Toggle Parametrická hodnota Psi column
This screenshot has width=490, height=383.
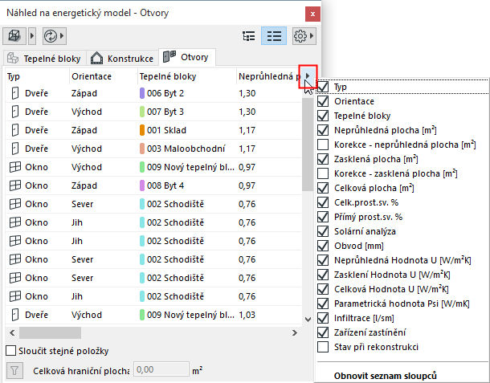323,304
